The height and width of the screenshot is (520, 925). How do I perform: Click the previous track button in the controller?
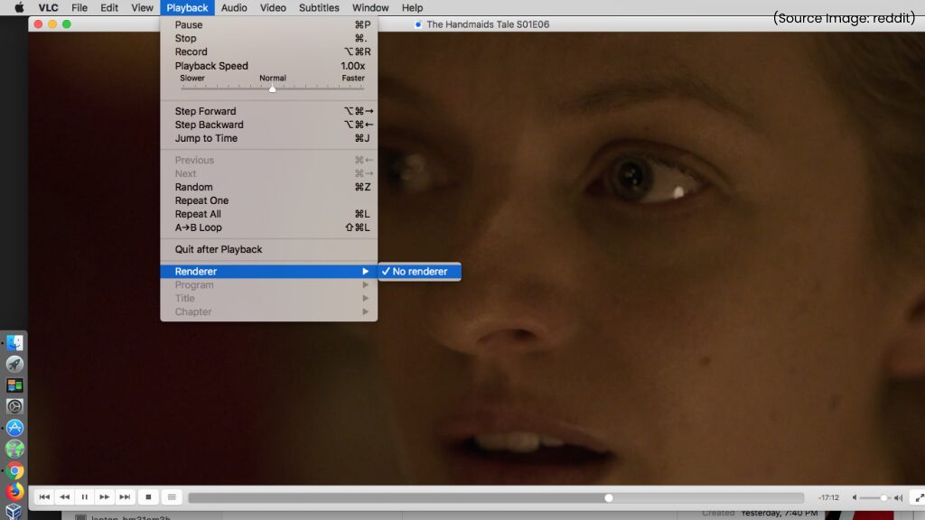point(44,497)
